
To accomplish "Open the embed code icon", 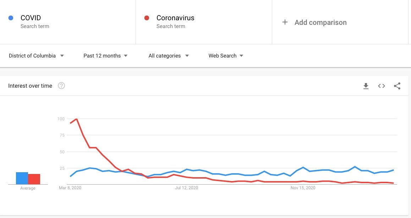I will coord(382,86).
